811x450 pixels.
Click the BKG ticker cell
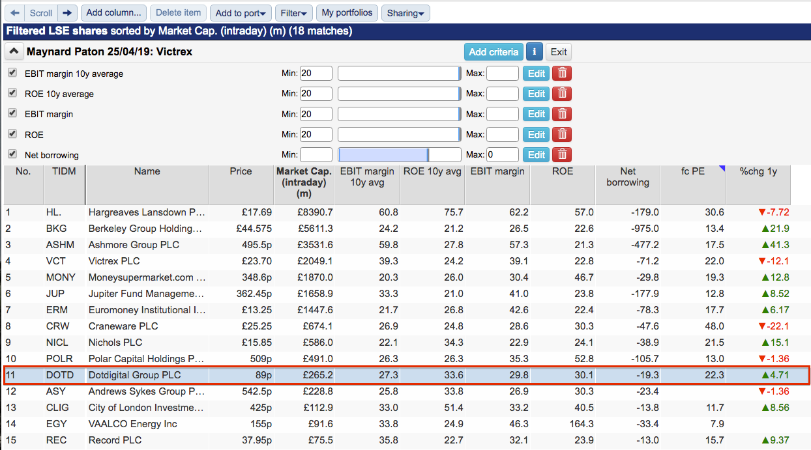click(56, 229)
